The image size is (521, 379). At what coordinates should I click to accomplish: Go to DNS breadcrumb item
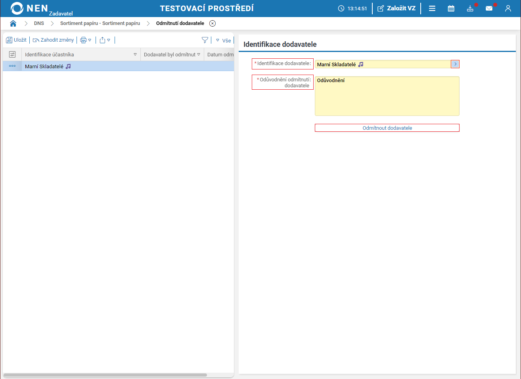(39, 23)
